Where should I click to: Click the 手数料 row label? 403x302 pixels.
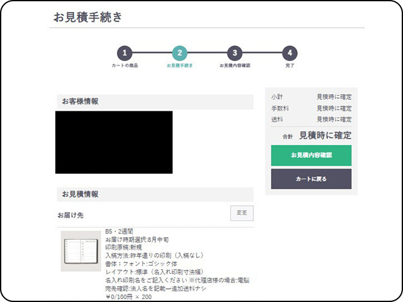[280, 108]
